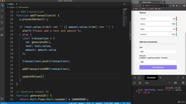Create a live expression eye icon
Viewport: 186px width, 104px height.
click(x=175, y=83)
